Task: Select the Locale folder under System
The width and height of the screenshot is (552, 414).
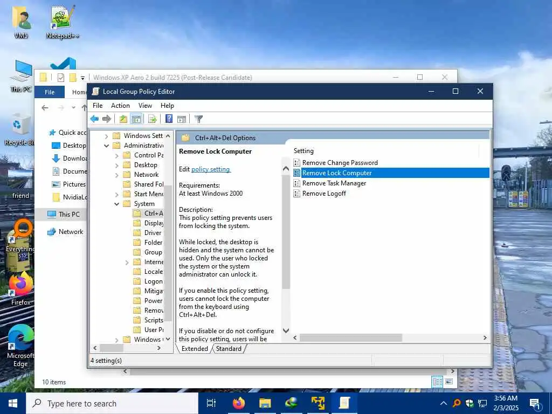Action: [x=148, y=272]
